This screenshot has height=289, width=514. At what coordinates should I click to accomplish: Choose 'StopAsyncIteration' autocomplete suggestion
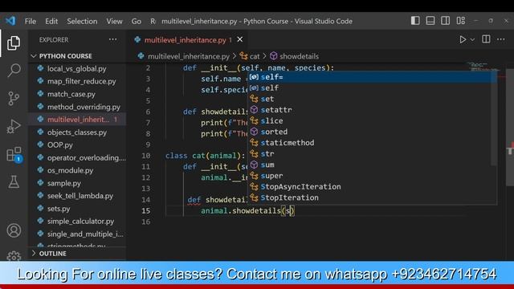[372, 187]
